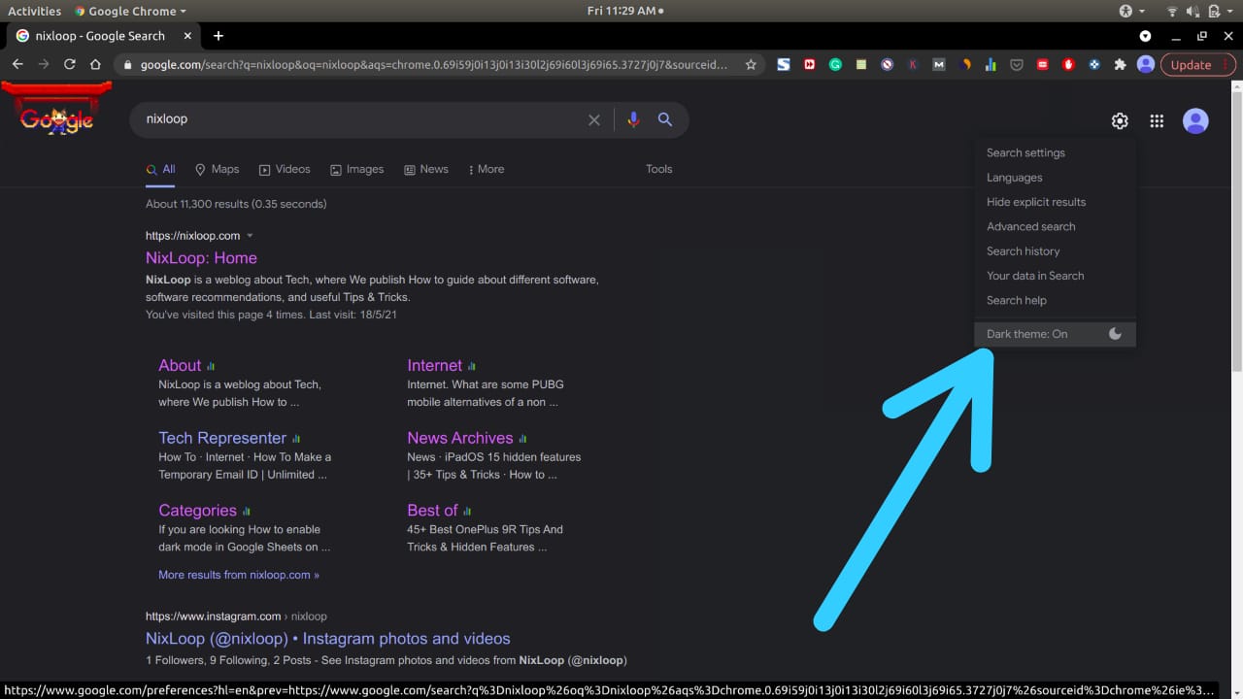Viewport: 1243px width, 699px height.
Task: Click the nixloop search input field
Action: (x=359, y=119)
